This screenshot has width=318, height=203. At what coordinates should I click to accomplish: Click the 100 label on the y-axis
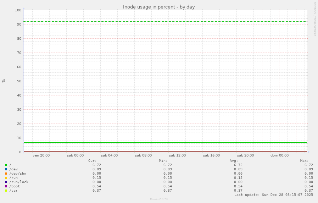(x=18, y=10)
